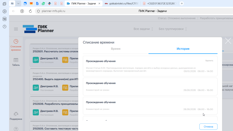This screenshot has height=131, width=233.
Task: Click Удалить on the 09.10.2026 entry
Action: [209, 61]
